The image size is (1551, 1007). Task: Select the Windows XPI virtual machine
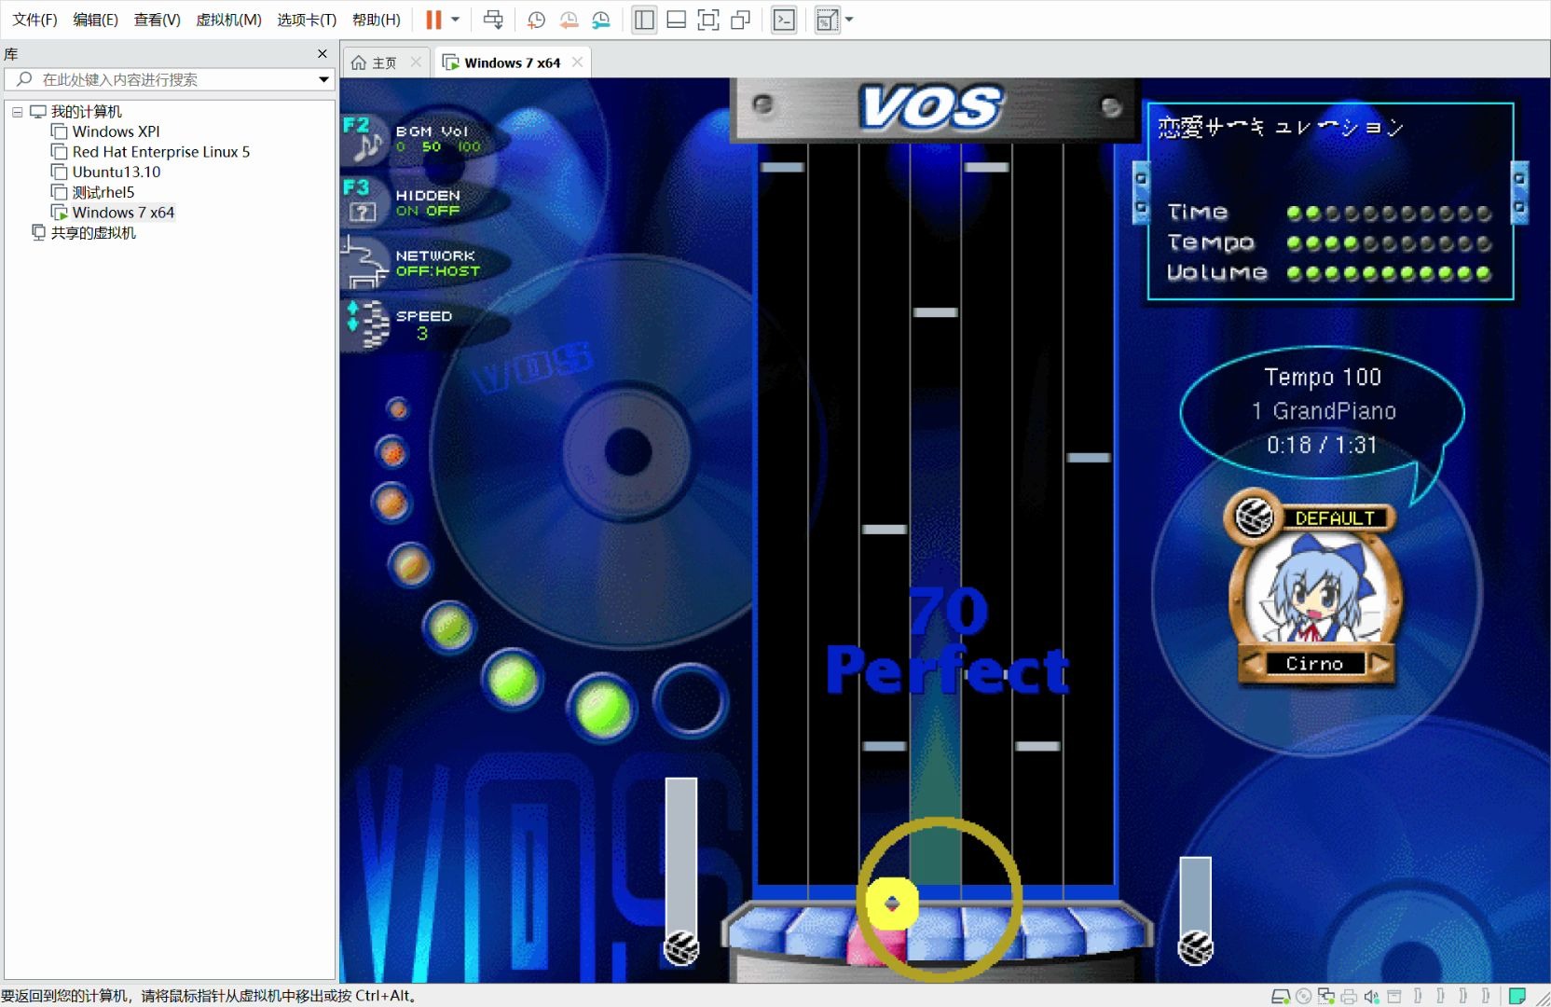(116, 131)
